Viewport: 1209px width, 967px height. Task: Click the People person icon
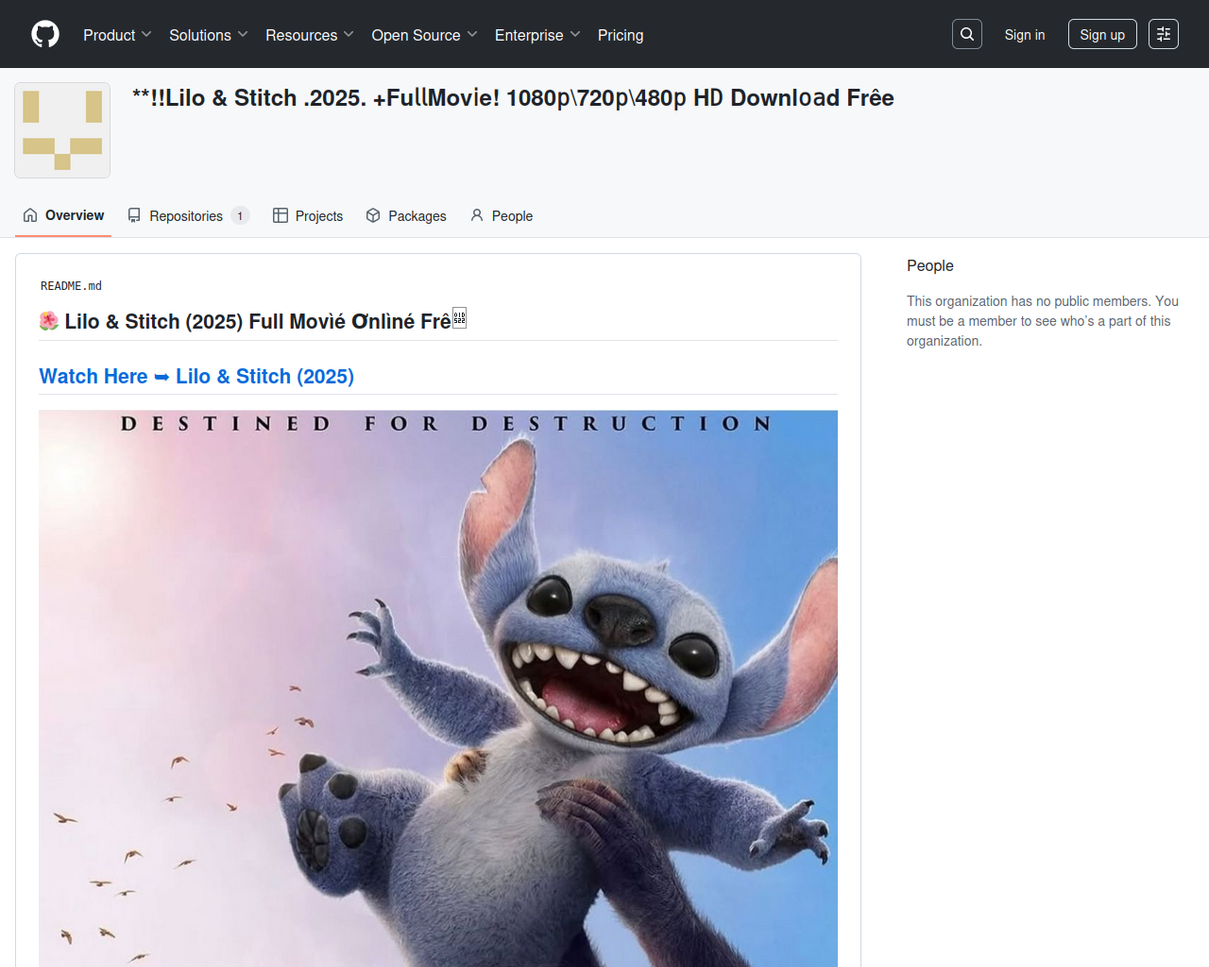click(x=477, y=215)
